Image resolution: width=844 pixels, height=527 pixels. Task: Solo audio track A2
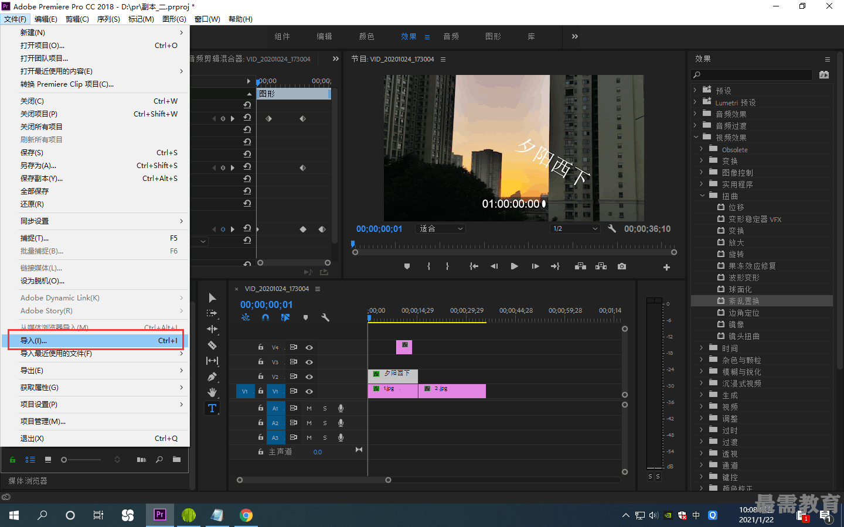[325, 423]
